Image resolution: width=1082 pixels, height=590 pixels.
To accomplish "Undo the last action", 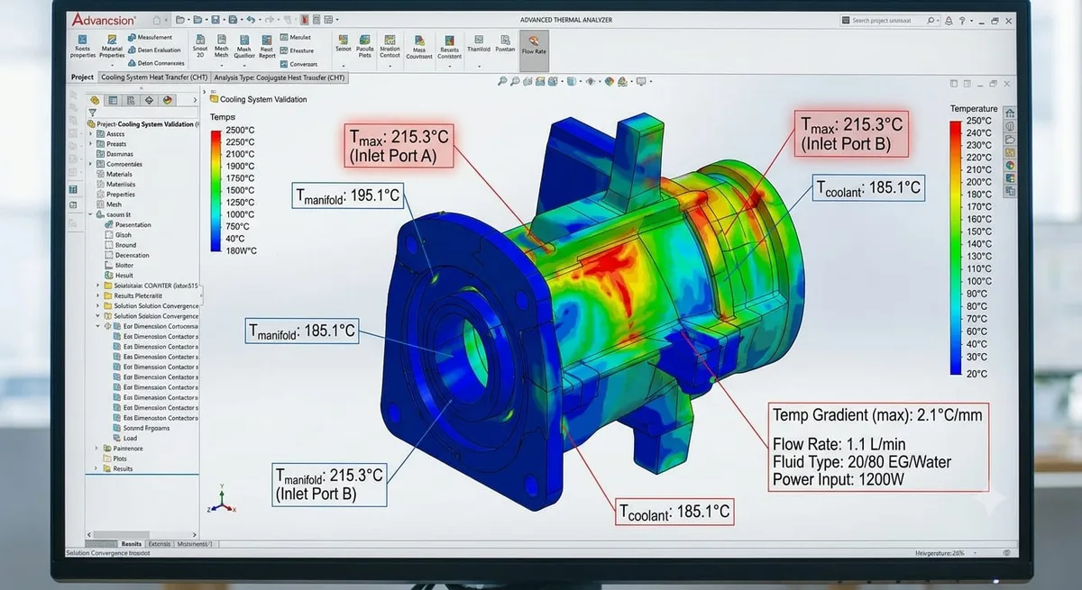I will [x=251, y=19].
